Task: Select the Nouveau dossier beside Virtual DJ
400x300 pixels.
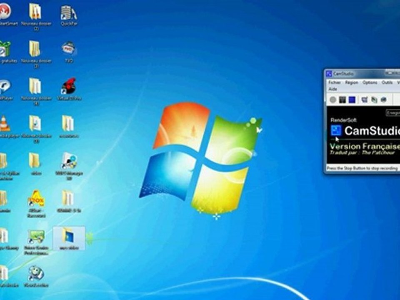Action: (36, 91)
